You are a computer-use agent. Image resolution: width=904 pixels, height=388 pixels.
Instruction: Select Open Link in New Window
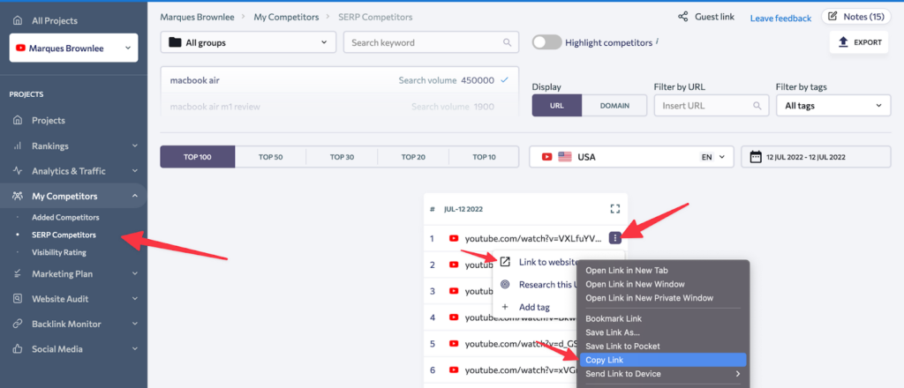point(636,284)
